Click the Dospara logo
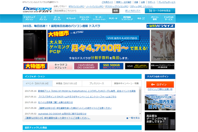 tap(37, 10)
